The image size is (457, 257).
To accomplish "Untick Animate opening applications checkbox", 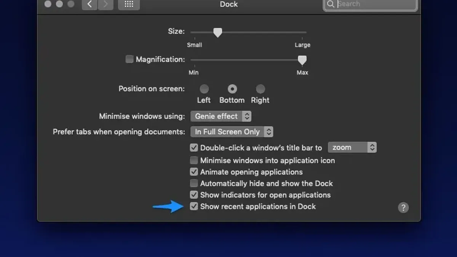I will tap(194, 172).
